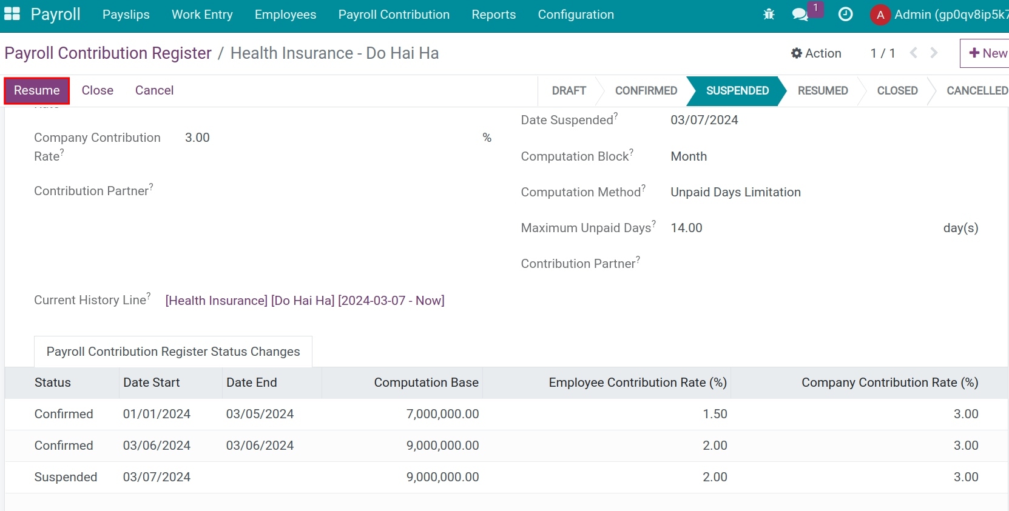
Task: Expand the Configuration menu
Action: 576,15
